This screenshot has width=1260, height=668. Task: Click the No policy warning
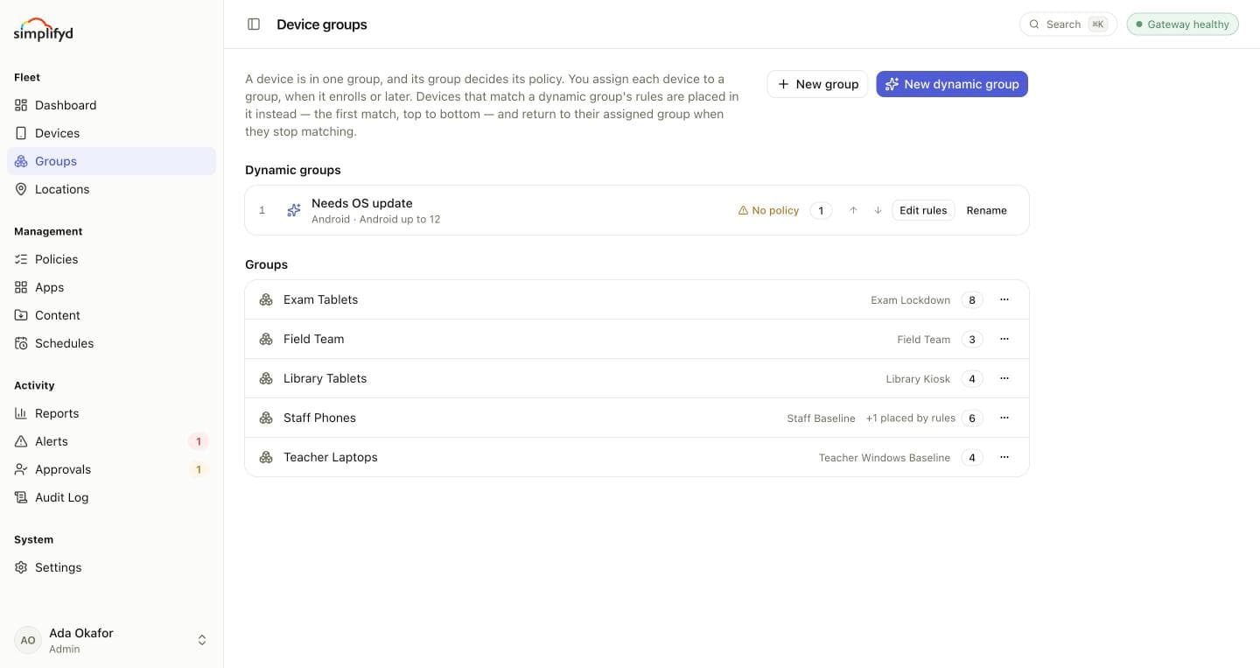[768, 210]
